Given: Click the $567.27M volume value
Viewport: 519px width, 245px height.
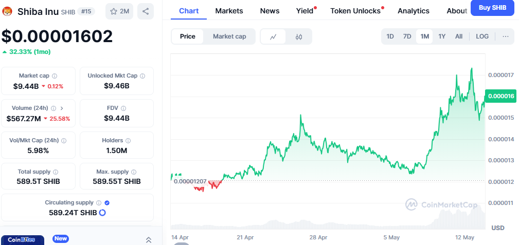Looking at the screenshot, I should [24, 119].
